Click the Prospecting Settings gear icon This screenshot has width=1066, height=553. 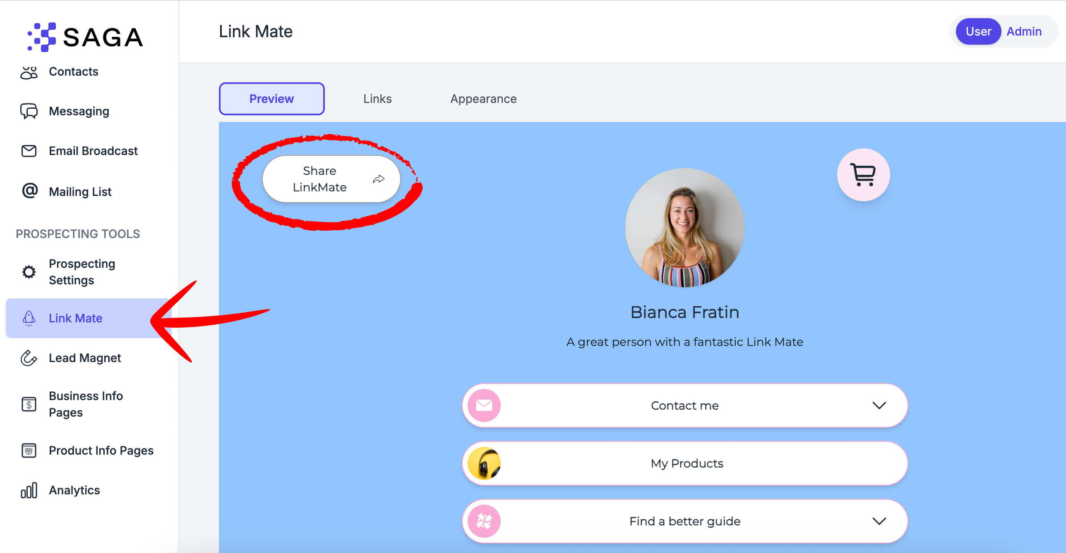[29, 272]
